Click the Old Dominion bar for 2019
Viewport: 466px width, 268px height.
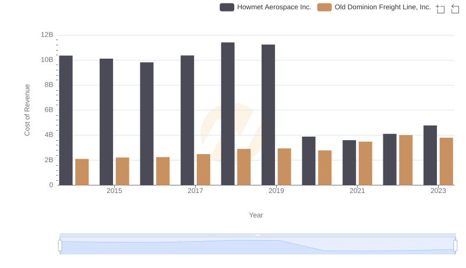click(x=284, y=167)
